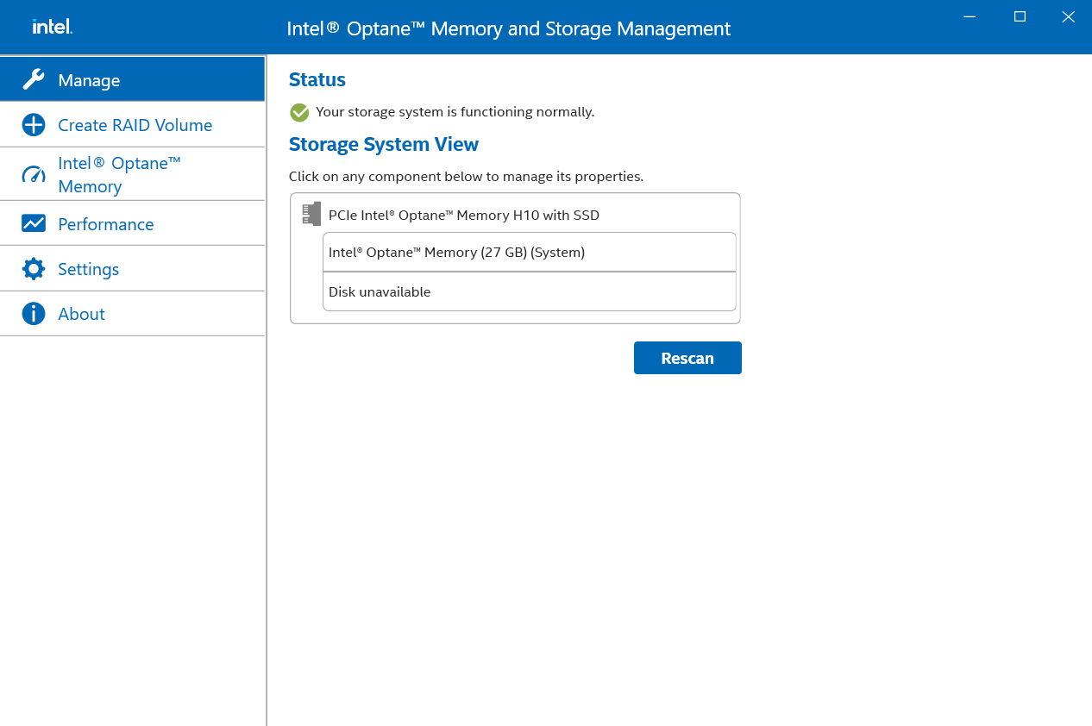Screen dimensions: 1092x726
Task: Click the Disk unavailable entry
Action: [x=529, y=291]
